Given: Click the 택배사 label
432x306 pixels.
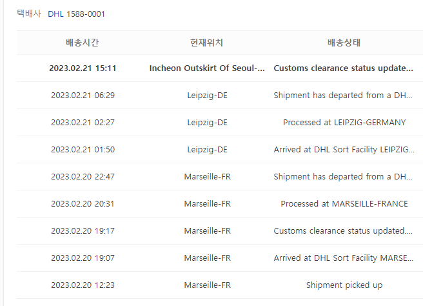Looking at the screenshot, I should (x=28, y=14).
